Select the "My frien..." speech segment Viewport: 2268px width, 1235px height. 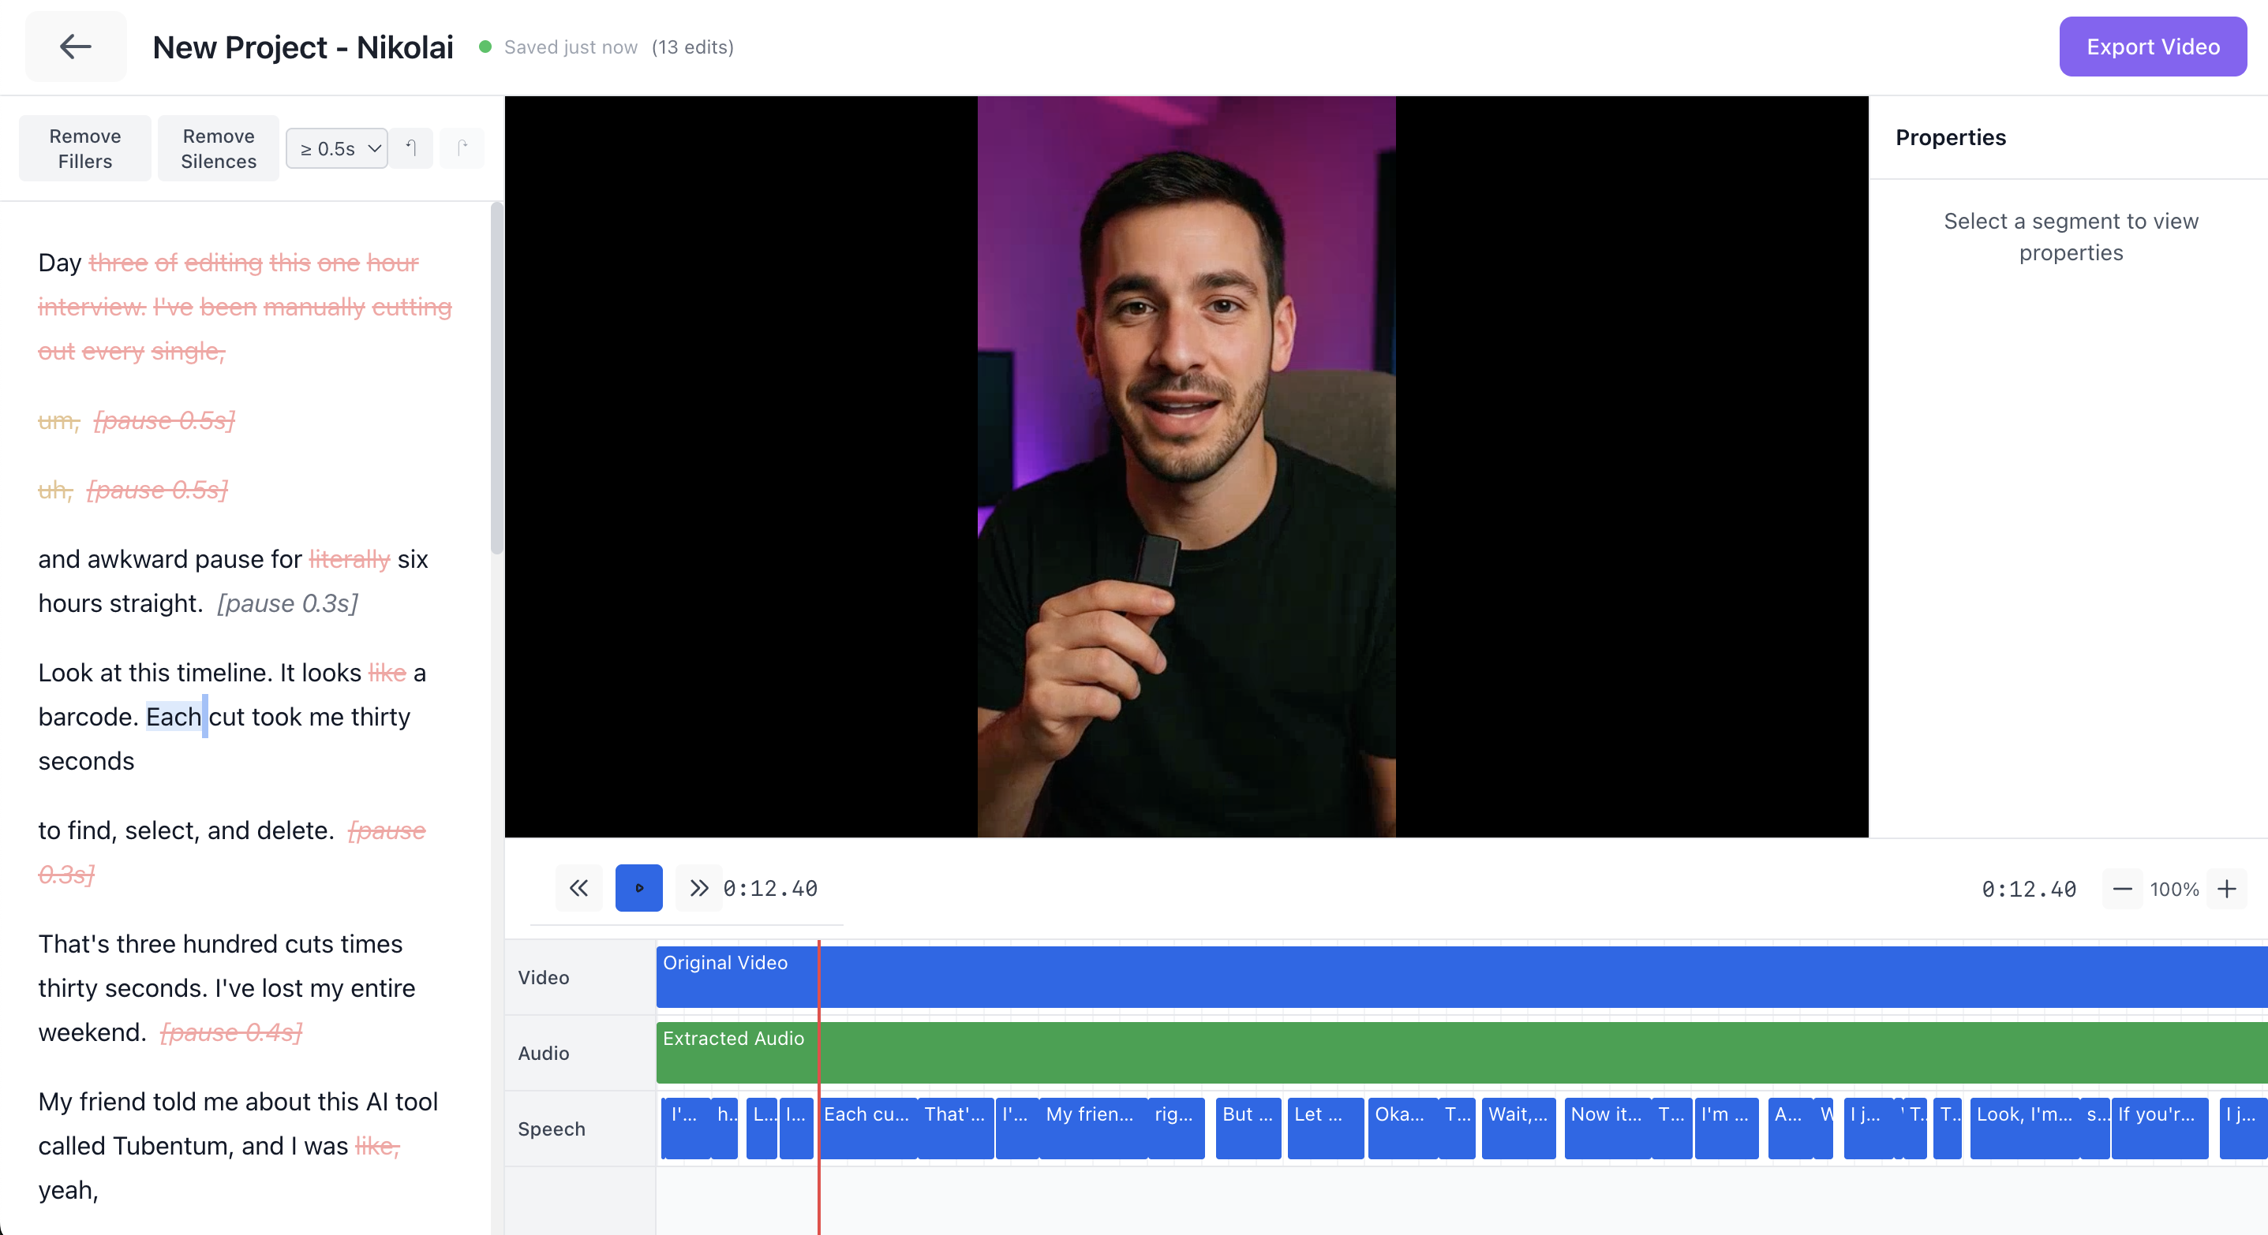coord(1091,1128)
